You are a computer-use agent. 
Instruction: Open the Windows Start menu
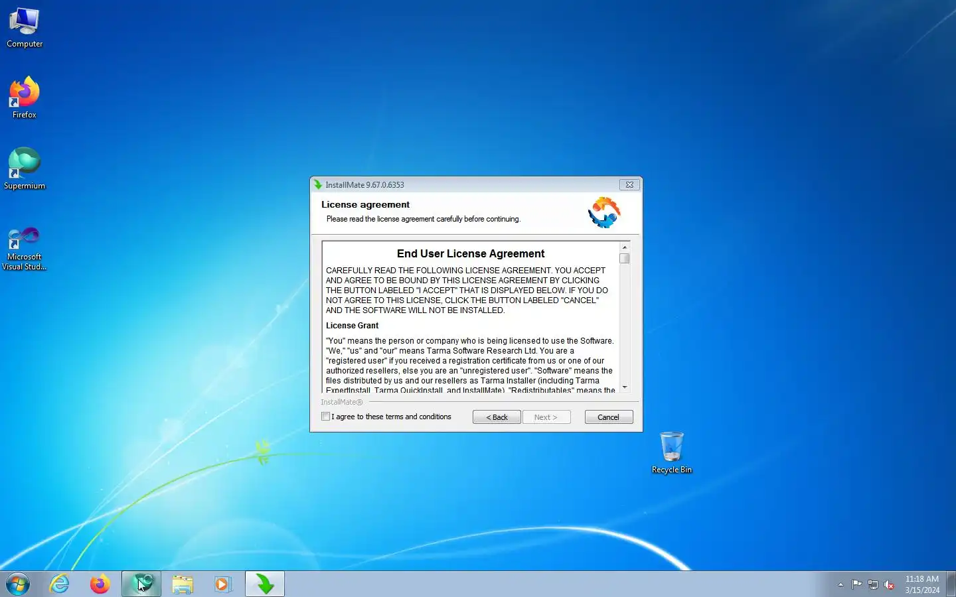(x=18, y=584)
